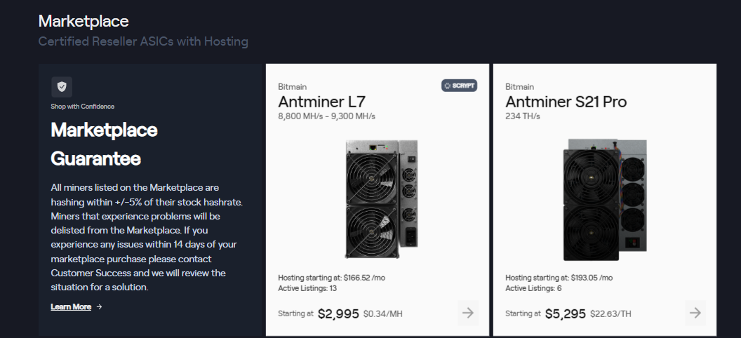
Task: Click the Antminer L7 product image
Action: point(381,198)
